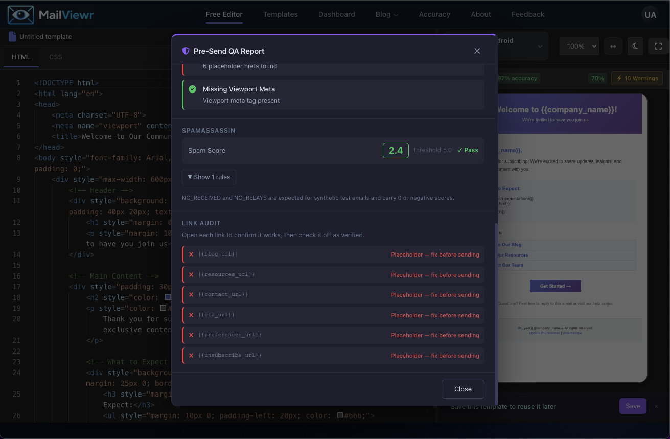Click Unsubscribe link in email preview

click(x=572, y=333)
